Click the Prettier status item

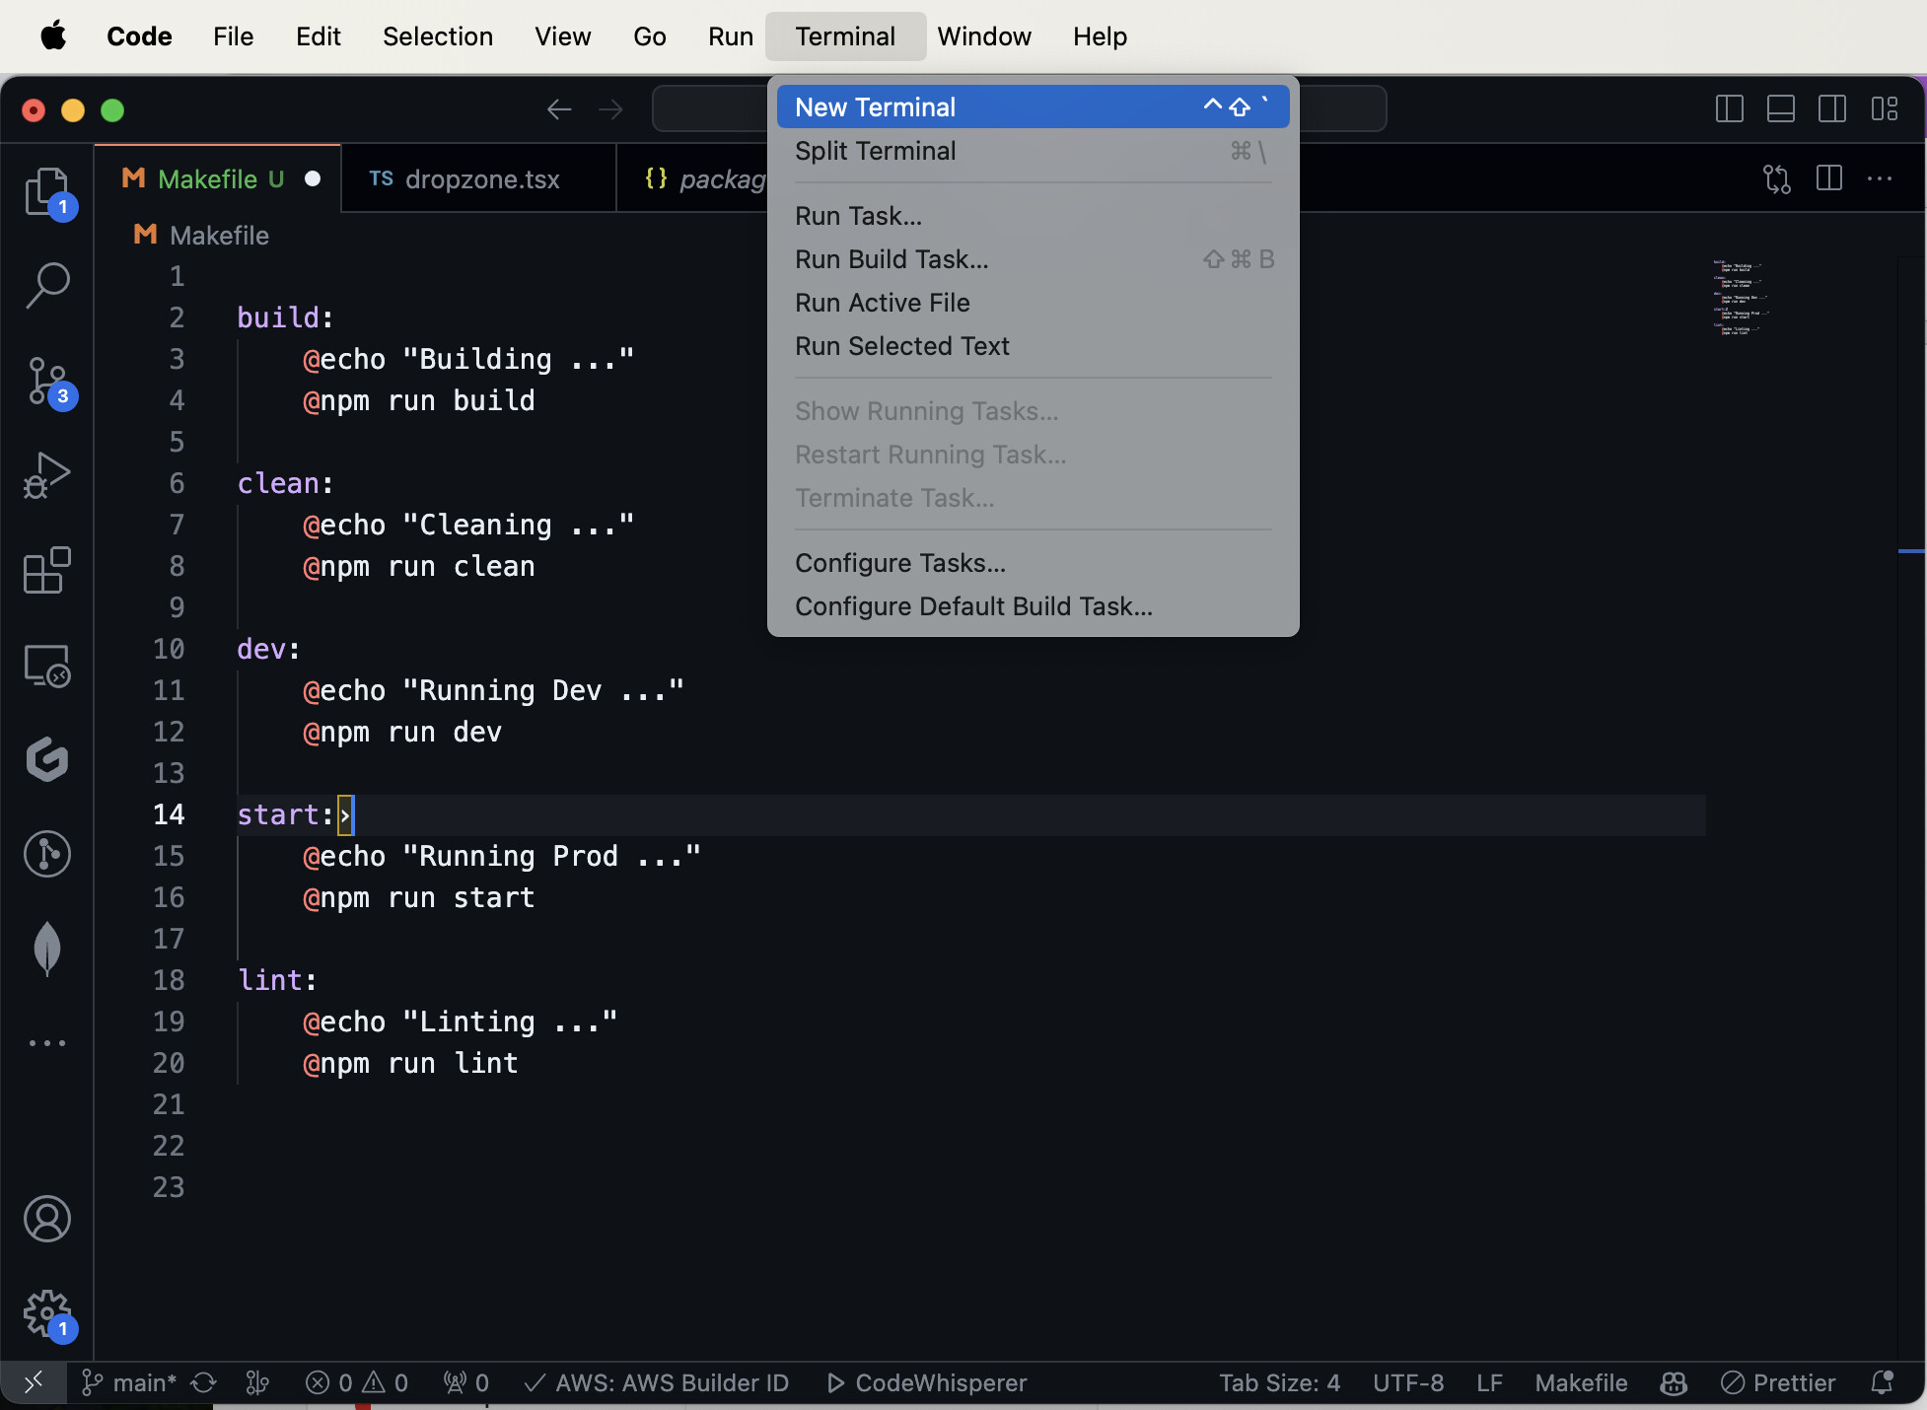(1778, 1382)
